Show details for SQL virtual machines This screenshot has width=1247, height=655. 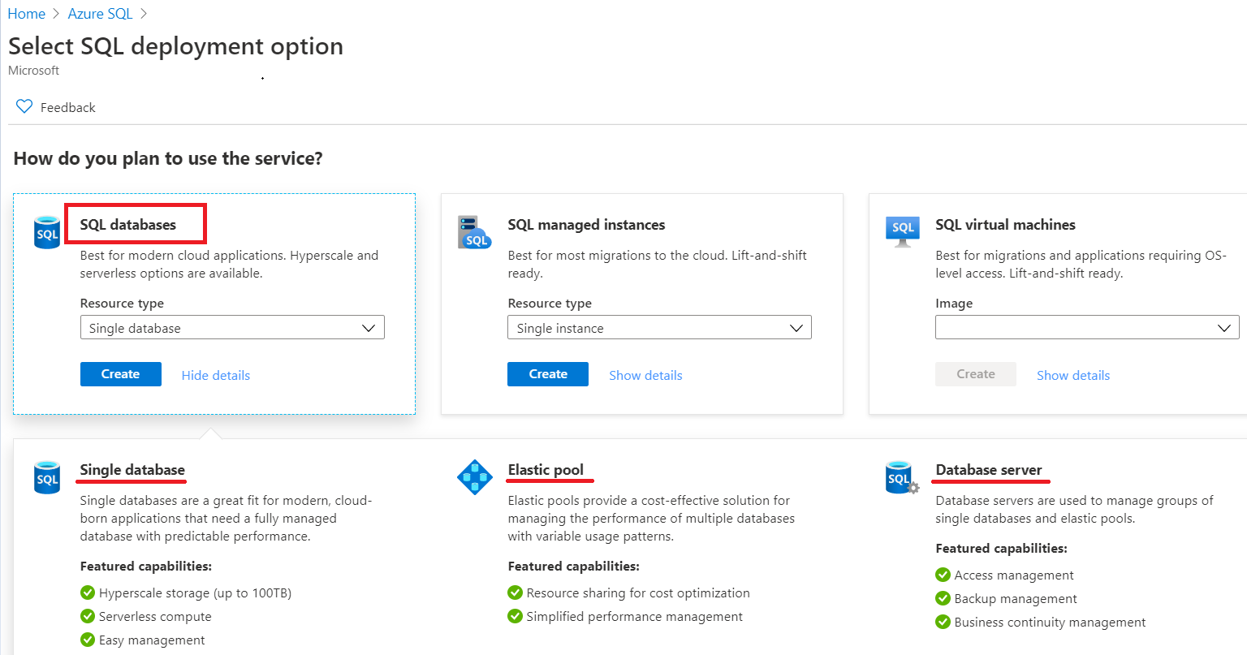pos(1073,375)
